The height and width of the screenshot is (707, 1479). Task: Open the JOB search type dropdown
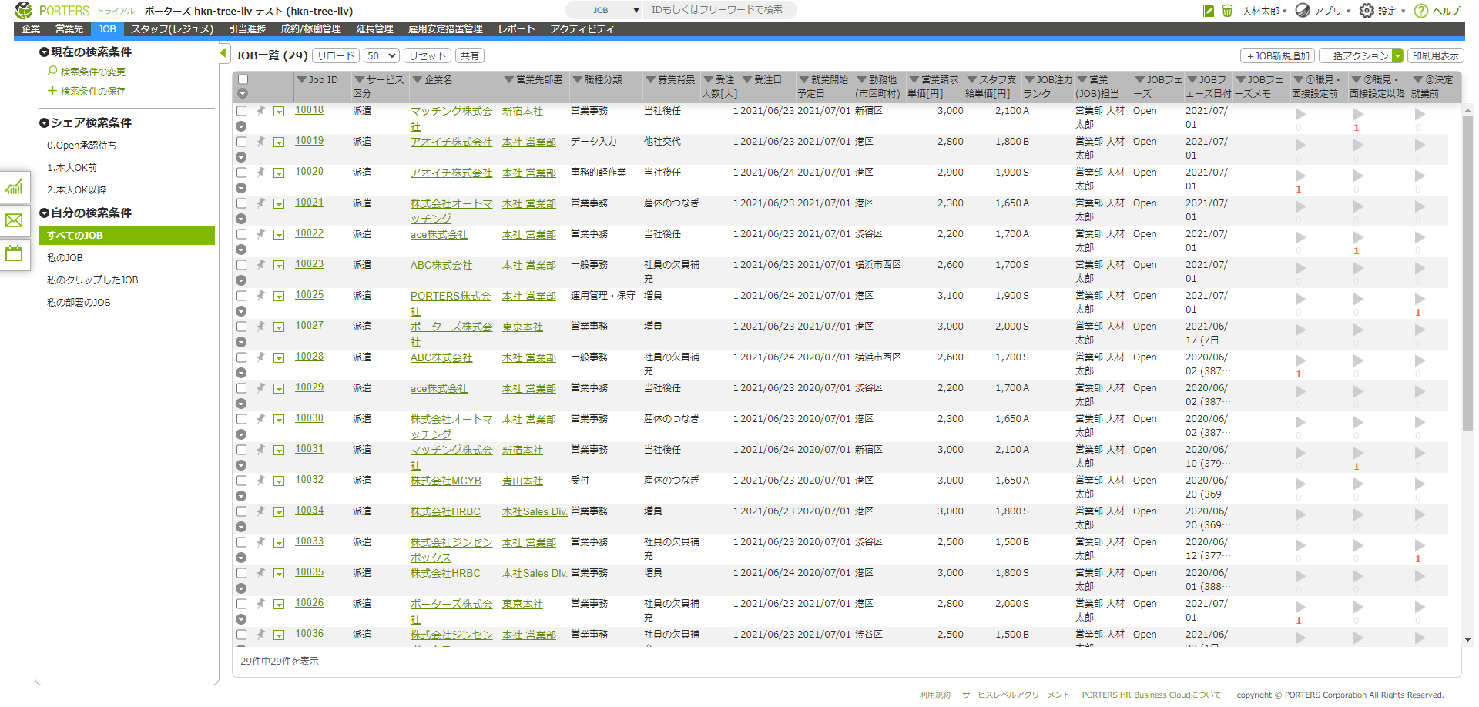(605, 10)
